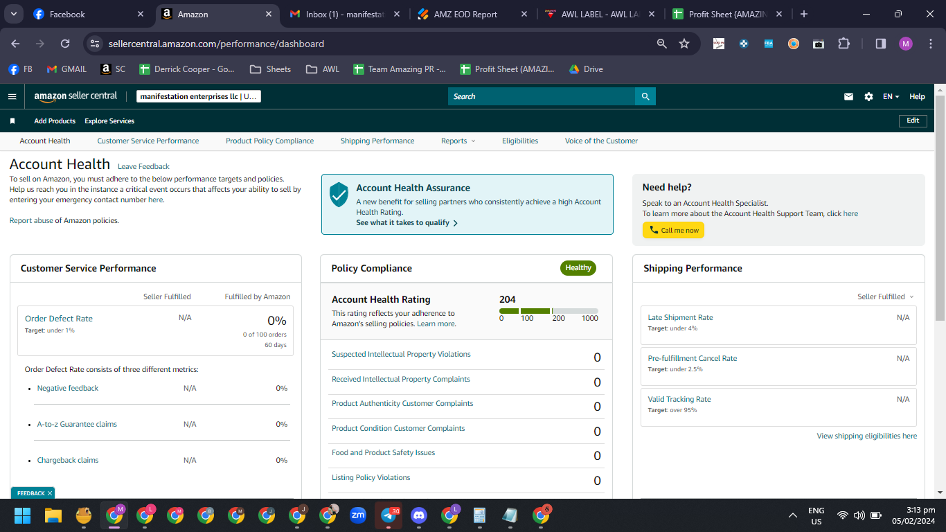Expand See what it takes to qualify
The image size is (946, 532).
407,223
